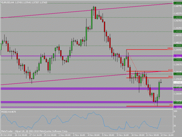
Task: Click the 1.40215 price scale value
Action: coord(178,43)
